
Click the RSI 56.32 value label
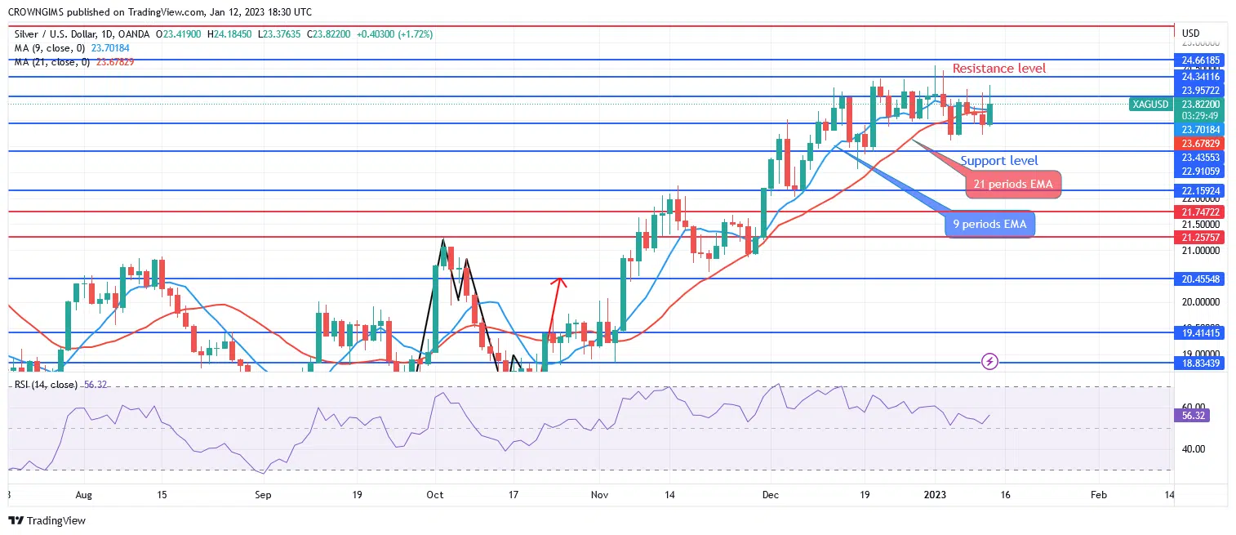click(1194, 416)
